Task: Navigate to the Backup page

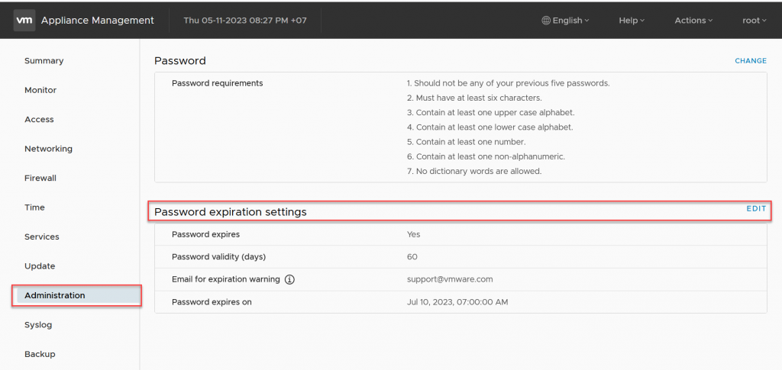Action: [x=40, y=354]
